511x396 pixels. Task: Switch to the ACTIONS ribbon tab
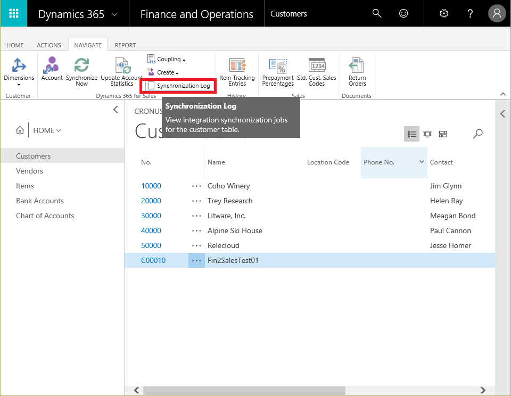pyautogui.click(x=48, y=45)
